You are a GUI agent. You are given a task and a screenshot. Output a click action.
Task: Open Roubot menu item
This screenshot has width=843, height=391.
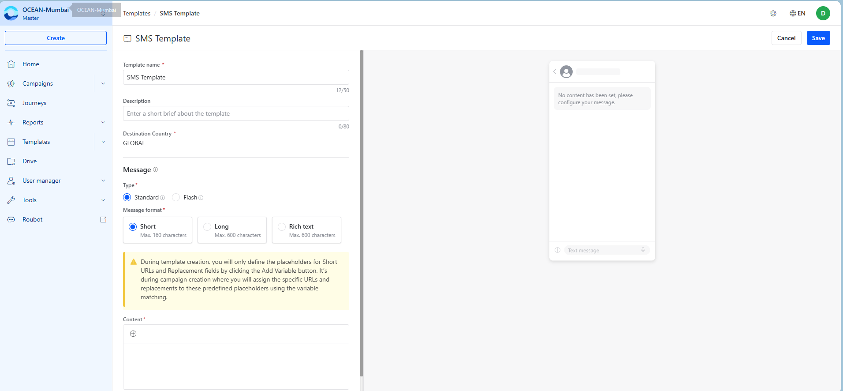(33, 219)
